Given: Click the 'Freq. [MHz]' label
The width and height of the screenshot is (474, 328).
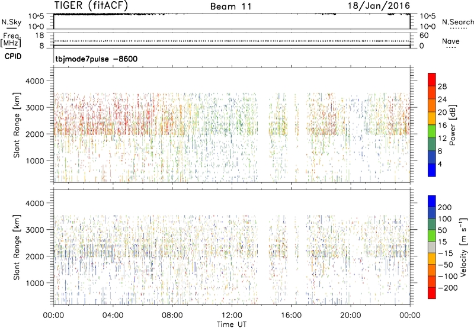Looking at the screenshot, I should [x=11, y=40].
